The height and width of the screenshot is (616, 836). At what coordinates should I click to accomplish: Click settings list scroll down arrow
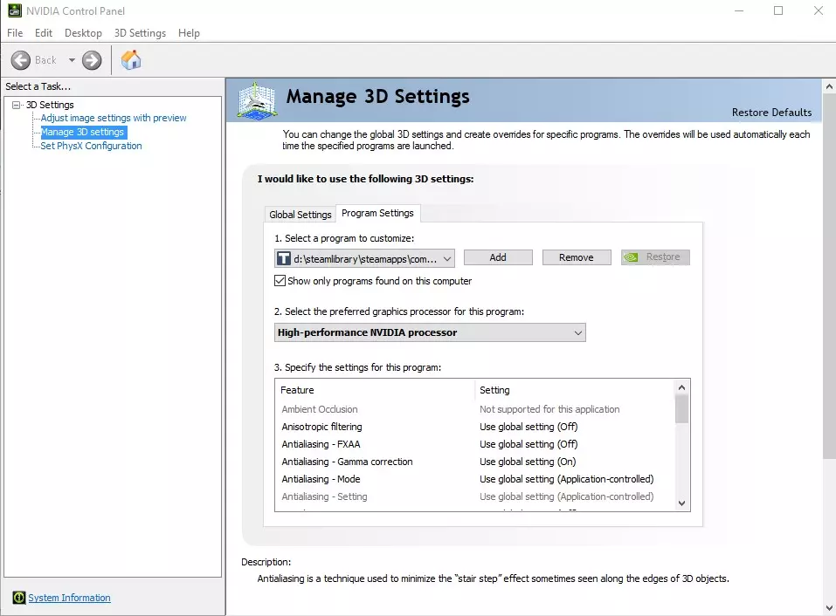coord(681,503)
